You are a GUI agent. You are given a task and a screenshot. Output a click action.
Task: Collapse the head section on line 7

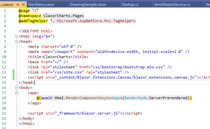pos(16,42)
